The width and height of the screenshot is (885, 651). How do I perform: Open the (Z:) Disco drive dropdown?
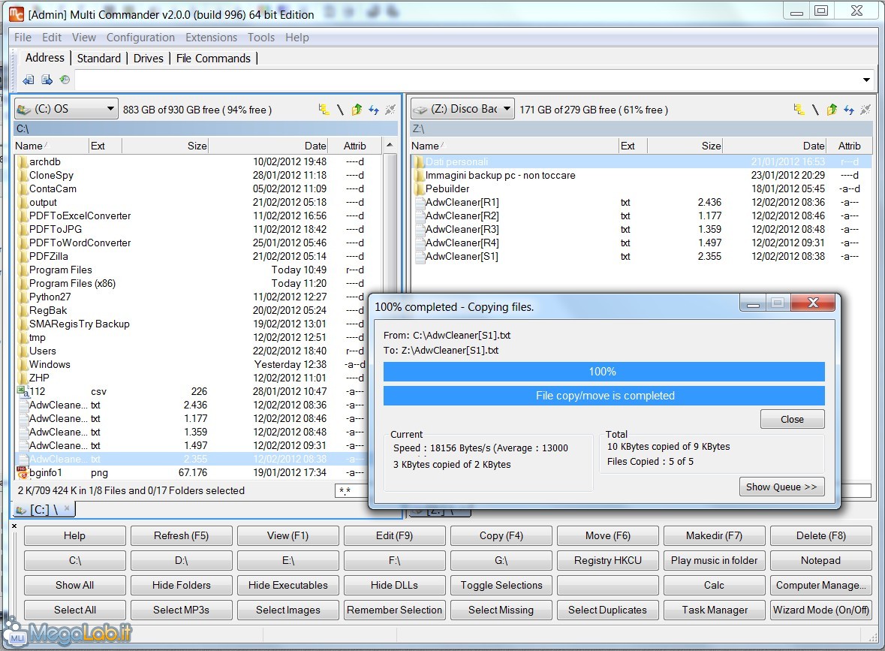pyautogui.click(x=463, y=109)
